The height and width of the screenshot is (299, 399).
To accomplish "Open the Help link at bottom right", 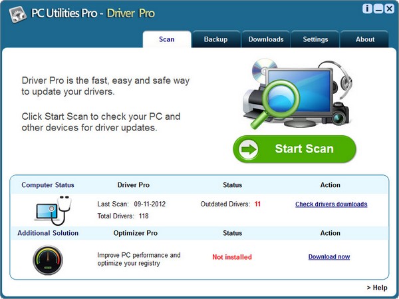I will pyautogui.click(x=376, y=288).
